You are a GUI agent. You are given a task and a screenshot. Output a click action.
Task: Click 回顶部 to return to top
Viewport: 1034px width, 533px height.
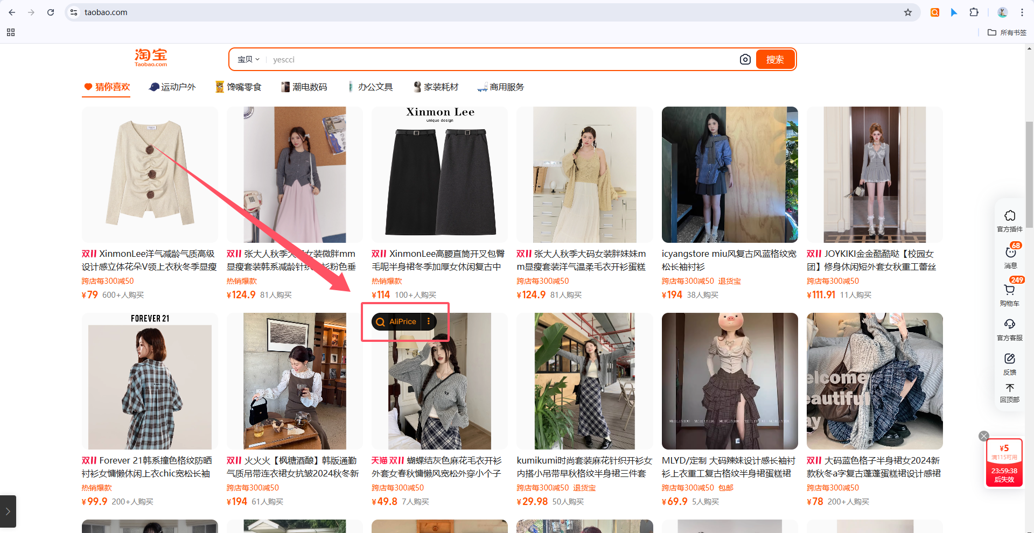pos(1010,393)
